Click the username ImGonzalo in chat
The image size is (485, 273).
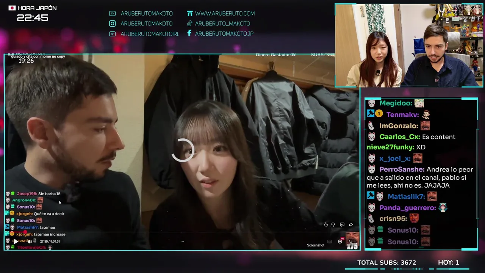(399, 126)
